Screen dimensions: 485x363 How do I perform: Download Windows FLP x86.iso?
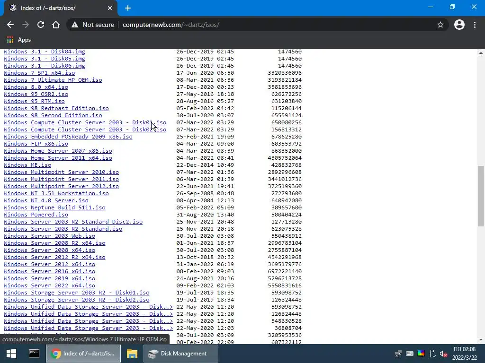36,144
